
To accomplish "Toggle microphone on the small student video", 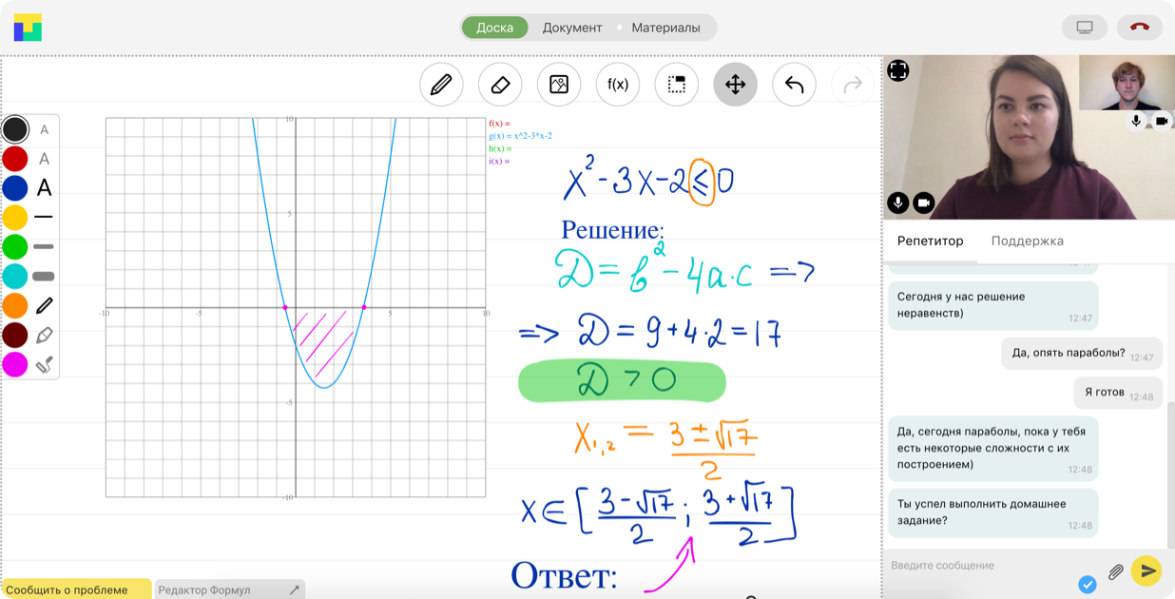I will coord(1136,121).
